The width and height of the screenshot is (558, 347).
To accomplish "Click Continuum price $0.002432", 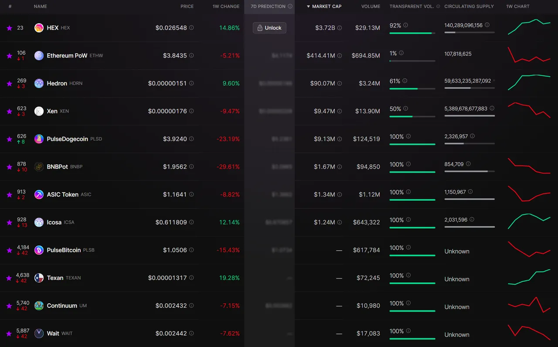I will click(x=171, y=306).
